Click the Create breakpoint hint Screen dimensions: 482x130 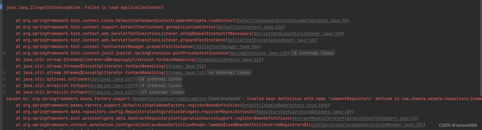point(224,99)
